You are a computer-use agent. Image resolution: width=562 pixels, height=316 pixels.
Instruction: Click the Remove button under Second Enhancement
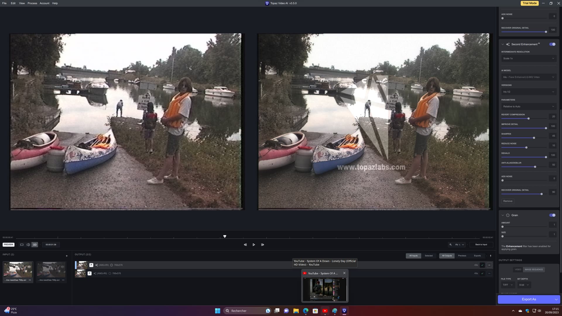coord(508,201)
